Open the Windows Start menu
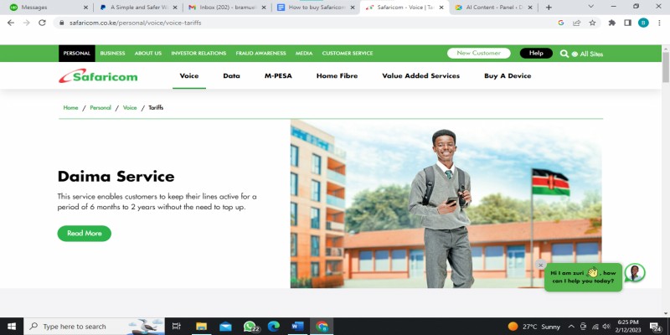670x335 pixels. [12, 327]
